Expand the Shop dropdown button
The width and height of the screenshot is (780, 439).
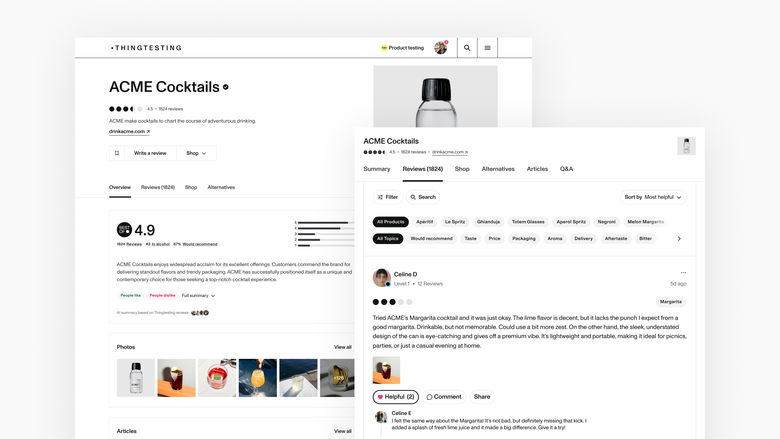tap(196, 153)
